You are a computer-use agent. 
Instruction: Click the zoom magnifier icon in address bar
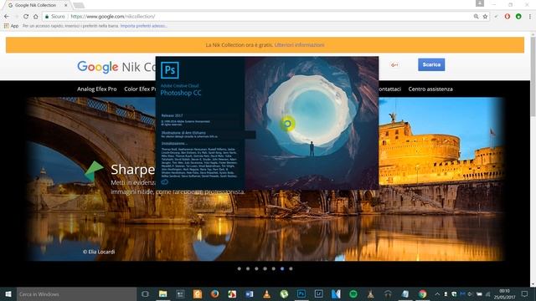click(x=476, y=17)
